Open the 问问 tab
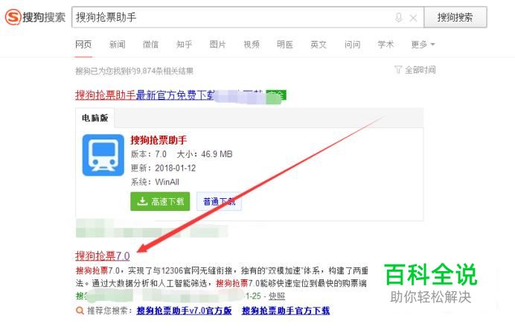The image size is (515, 330). [x=353, y=45]
